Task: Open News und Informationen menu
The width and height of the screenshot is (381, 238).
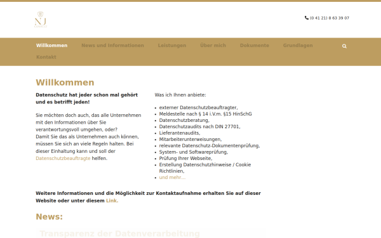Action: pos(113,46)
